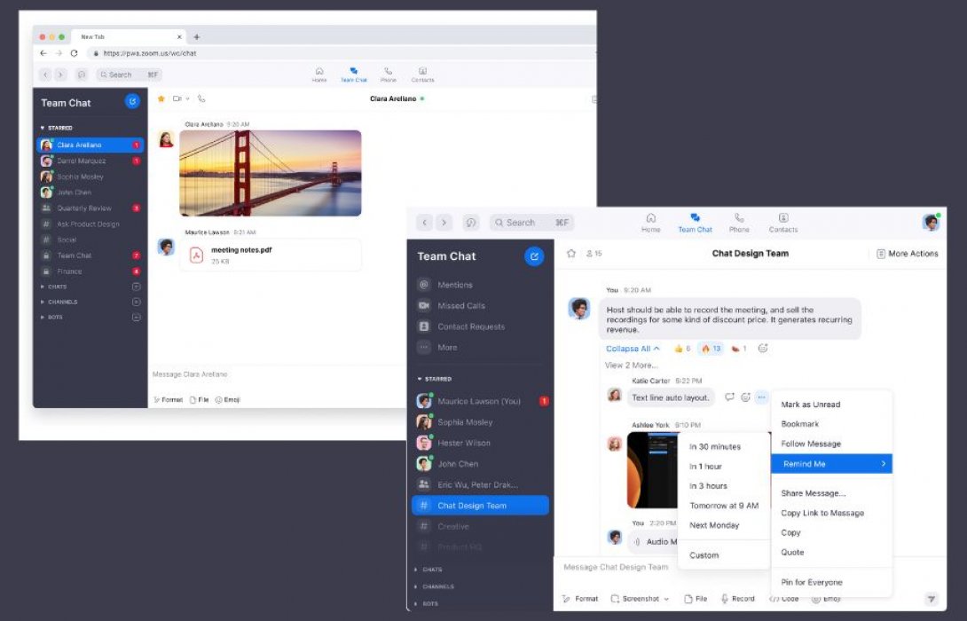967x621 pixels.
Task: Click fire reaction with 13
Action: pyautogui.click(x=711, y=349)
